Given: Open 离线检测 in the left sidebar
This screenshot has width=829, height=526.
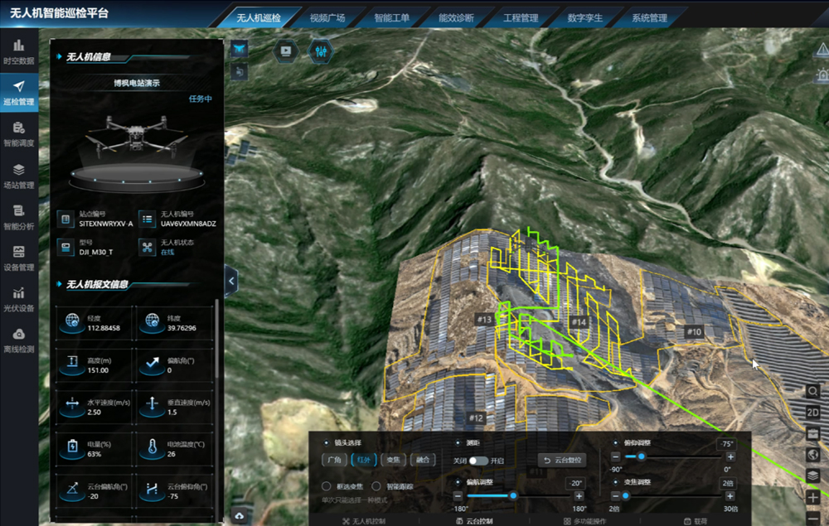Looking at the screenshot, I should tap(18, 340).
